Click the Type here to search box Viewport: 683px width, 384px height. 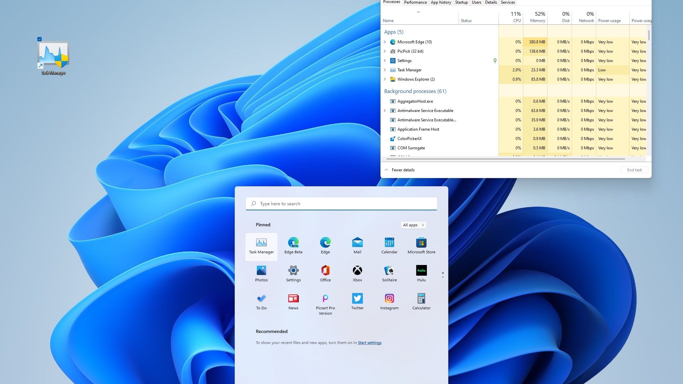(x=341, y=204)
